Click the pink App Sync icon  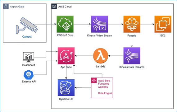click(x=66, y=56)
